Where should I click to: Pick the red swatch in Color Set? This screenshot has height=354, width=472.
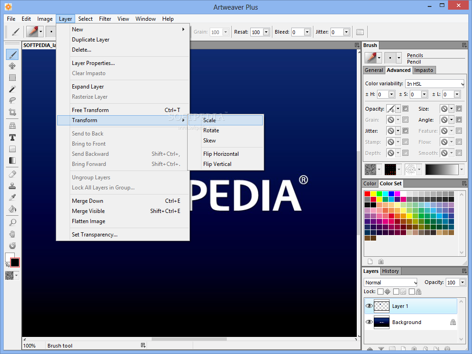(x=367, y=194)
